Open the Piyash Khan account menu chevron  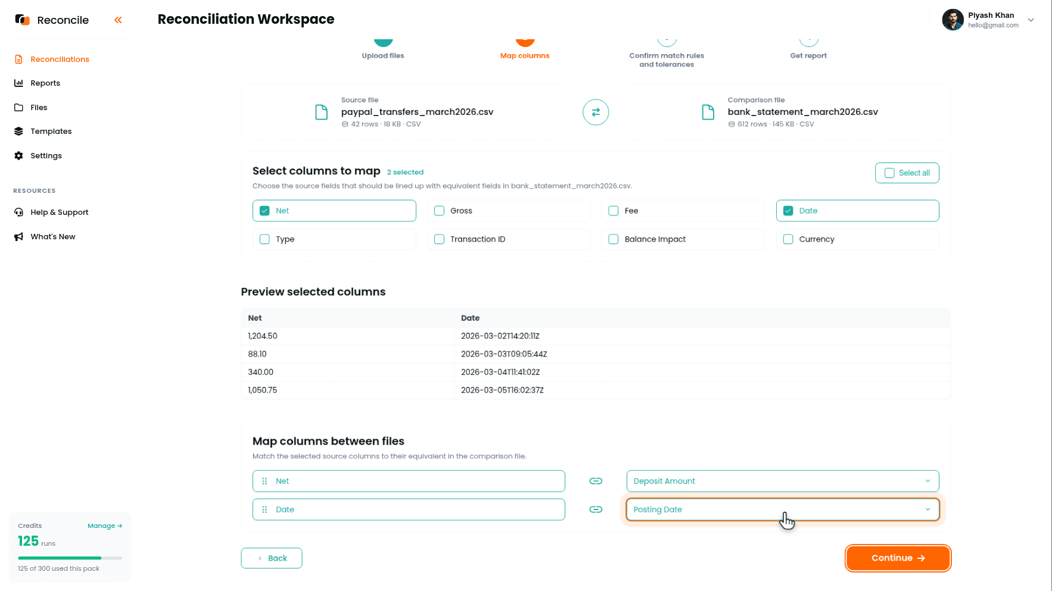(x=1031, y=20)
